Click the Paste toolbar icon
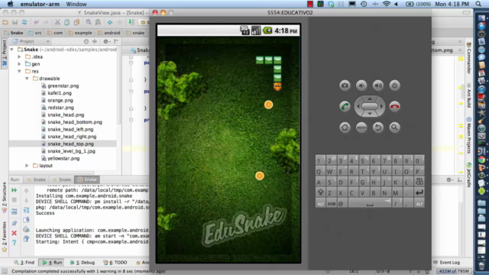489x275 pixels. click(x=76, y=22)
